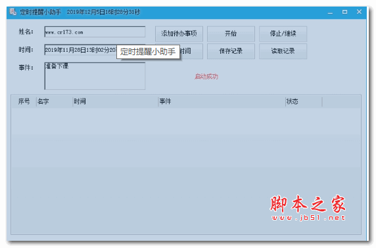Click the 读取记录 button
376x248 pixels.
click(x=283, y=51)
